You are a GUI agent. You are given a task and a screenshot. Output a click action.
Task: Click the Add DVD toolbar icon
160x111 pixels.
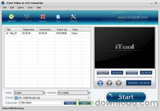tap(11, 17)
